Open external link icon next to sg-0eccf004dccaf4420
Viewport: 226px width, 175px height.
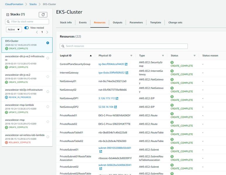coord(126,64)
